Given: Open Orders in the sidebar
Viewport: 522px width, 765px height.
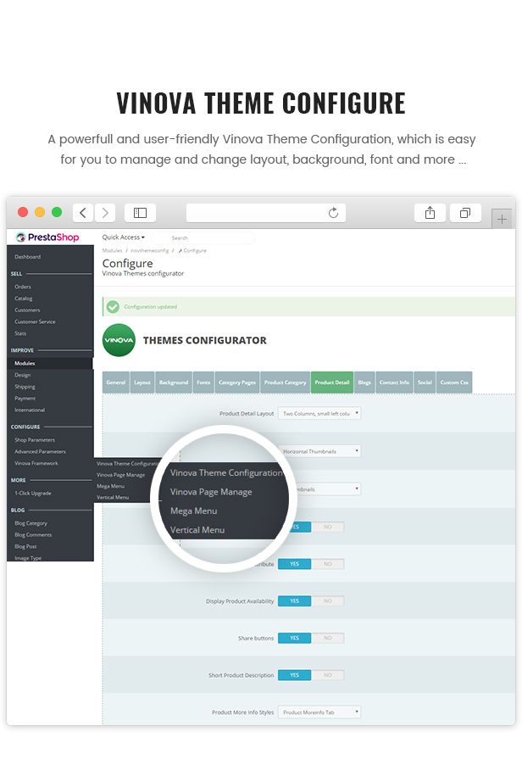Looking at the screenshot, I should click(23, 287).
